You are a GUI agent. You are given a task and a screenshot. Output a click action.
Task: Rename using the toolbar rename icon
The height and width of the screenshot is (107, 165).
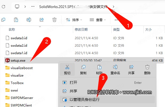point(29,20)
